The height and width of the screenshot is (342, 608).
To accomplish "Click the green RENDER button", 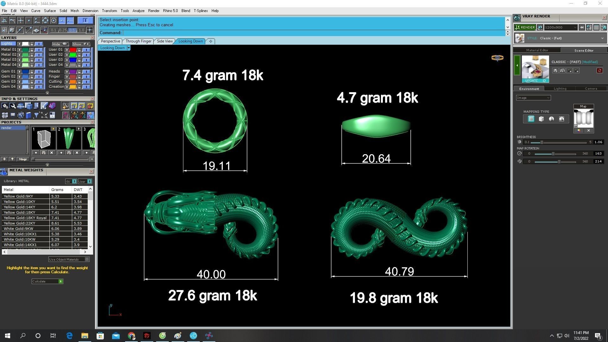I will tap(525, 28).
